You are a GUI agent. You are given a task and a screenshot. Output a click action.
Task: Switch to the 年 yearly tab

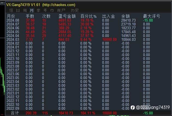point(45,10)
